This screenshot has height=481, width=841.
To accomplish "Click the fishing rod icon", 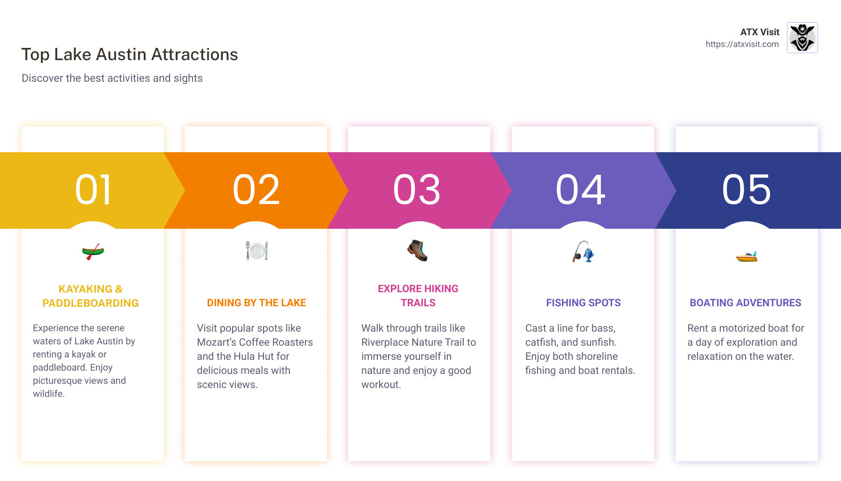I will coord(583,252).
